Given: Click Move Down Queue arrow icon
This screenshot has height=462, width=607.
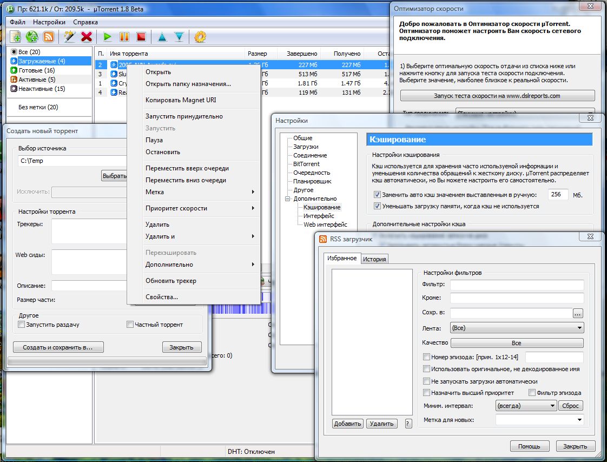Looking at the screenshot, I should point(179,37).
